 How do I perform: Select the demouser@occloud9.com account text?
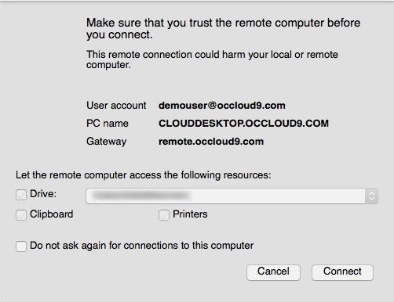pyautogui.click(x=222, y=106)
